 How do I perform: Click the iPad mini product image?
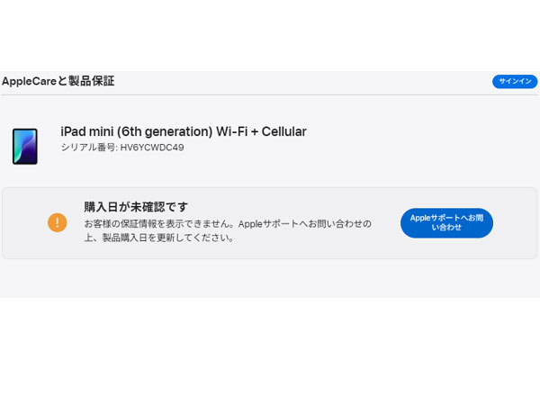pos(25,147)
